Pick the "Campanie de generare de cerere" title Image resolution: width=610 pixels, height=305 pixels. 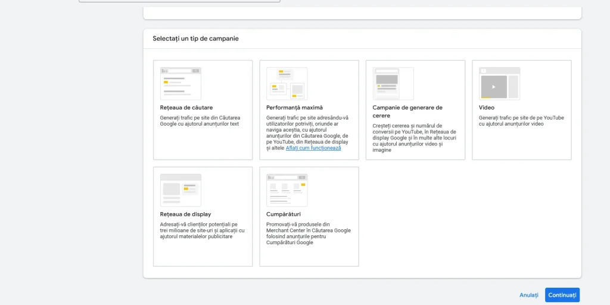coord(407,111)
